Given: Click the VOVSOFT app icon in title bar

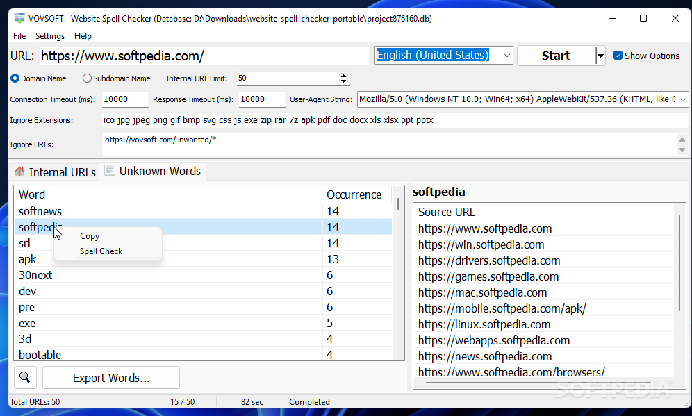Looking at the screenshot, I should (x=19, y=18).
